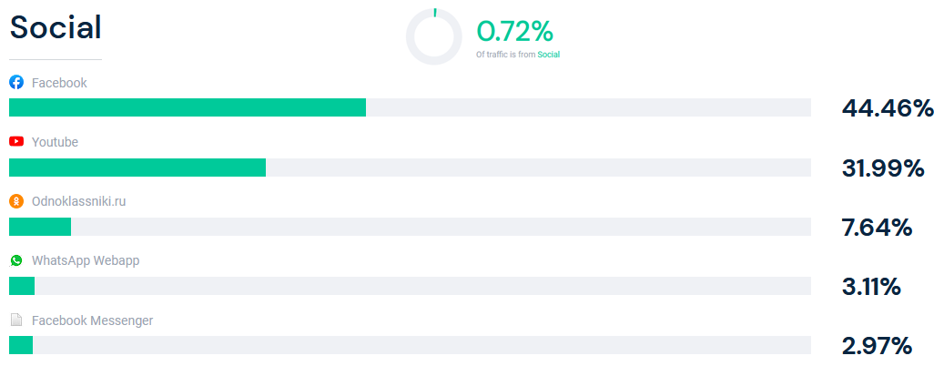Viewport: 944px width, 366px height.
Task: Click the 0.72% total social traffic figure
Action: click(x=514, y=31)
